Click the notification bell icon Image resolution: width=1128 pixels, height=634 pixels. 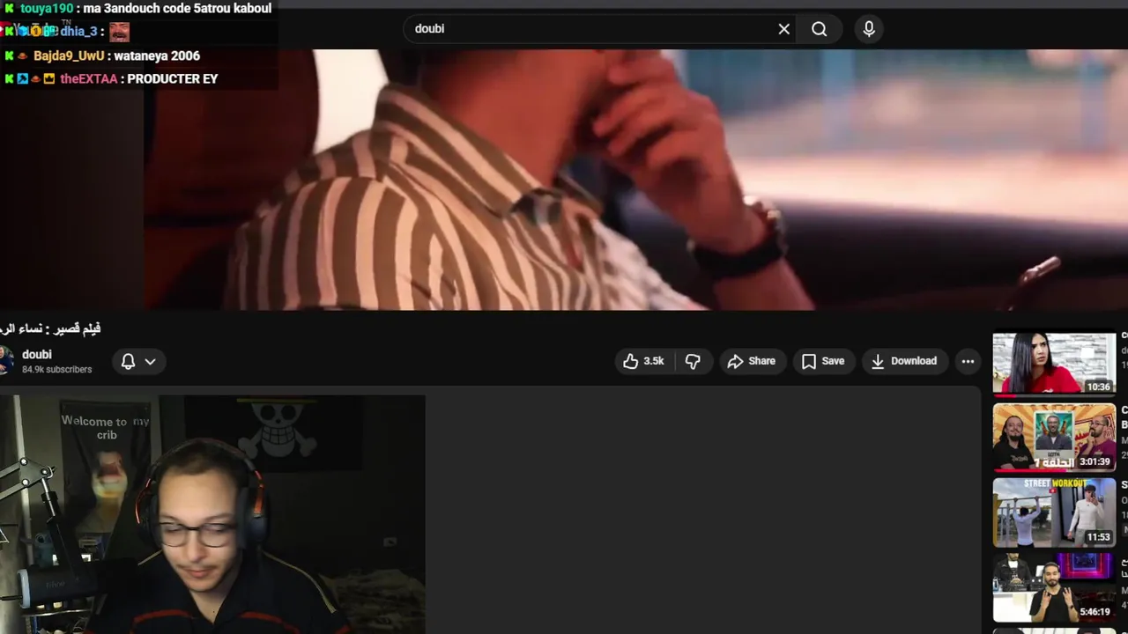[x=128, y=361]
